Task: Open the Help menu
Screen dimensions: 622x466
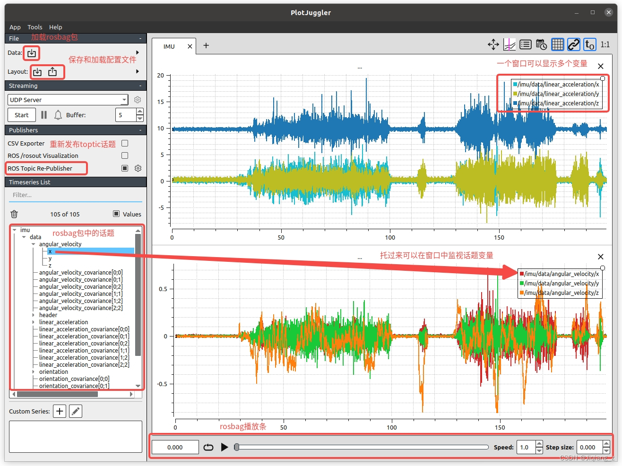Action: [56, 27]
